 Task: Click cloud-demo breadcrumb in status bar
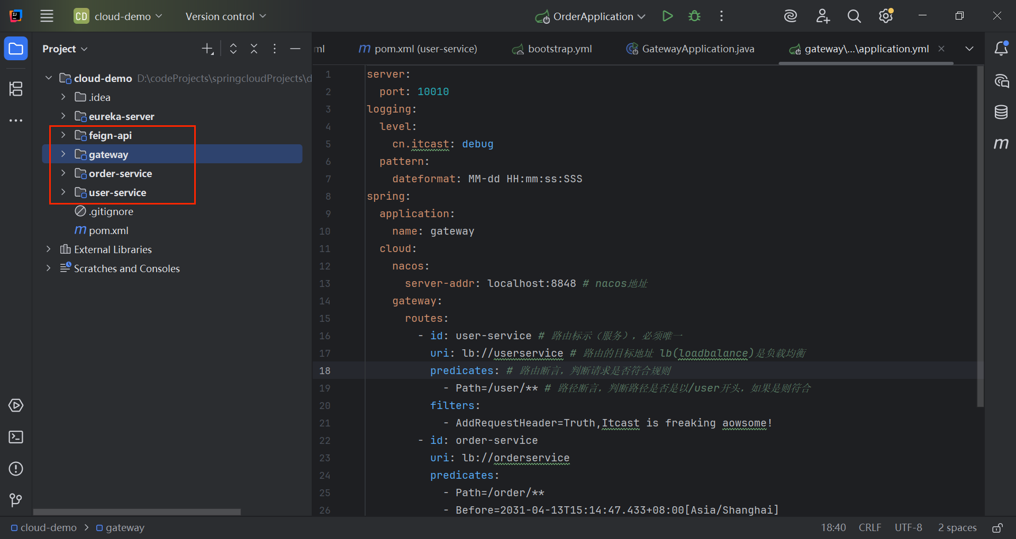(44, 528)
